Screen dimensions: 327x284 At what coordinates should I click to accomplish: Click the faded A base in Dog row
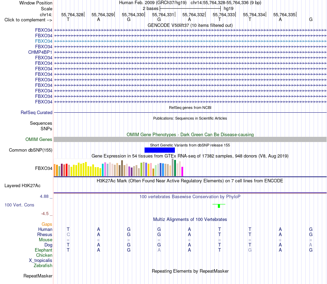click(x=311, y=245)
